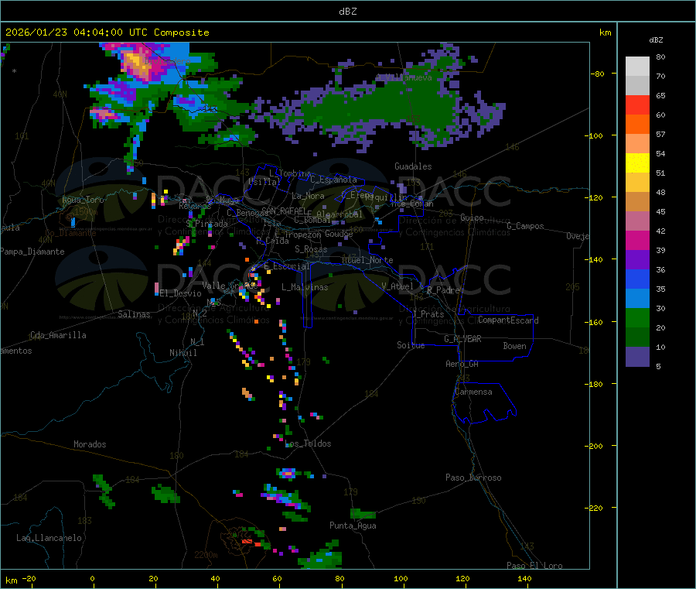Click the 'El_Desvio' place label
Screen dimensions: 696x589
click(180, 293)
